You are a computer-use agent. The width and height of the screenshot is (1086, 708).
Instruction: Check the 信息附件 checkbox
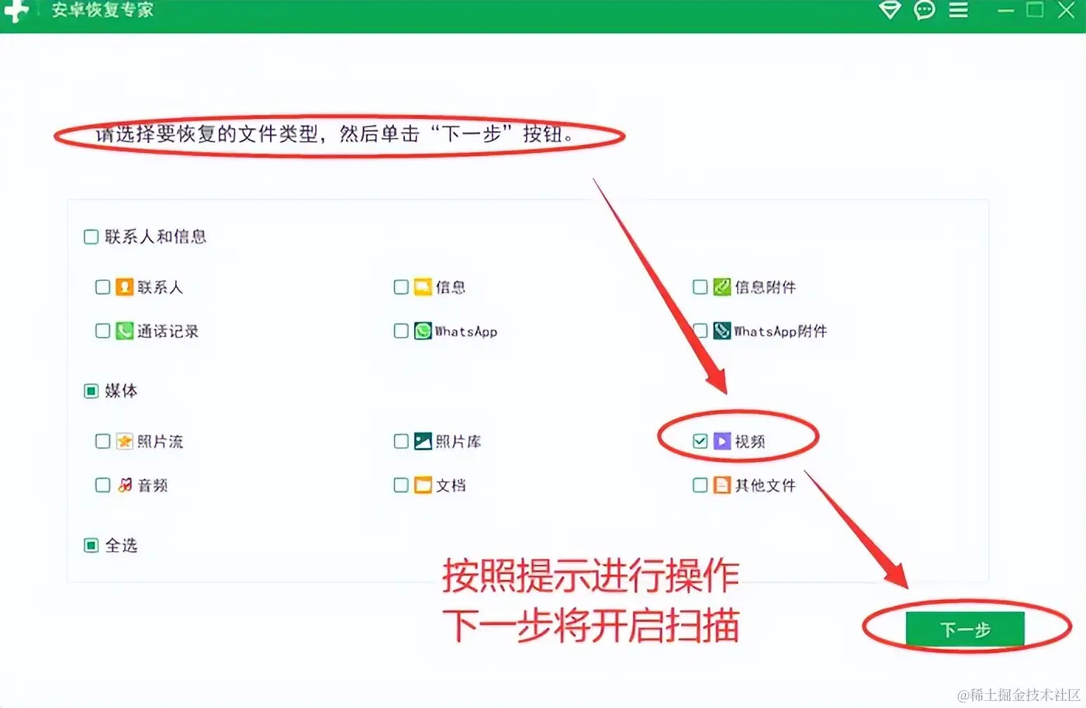[x=700, y=287]
